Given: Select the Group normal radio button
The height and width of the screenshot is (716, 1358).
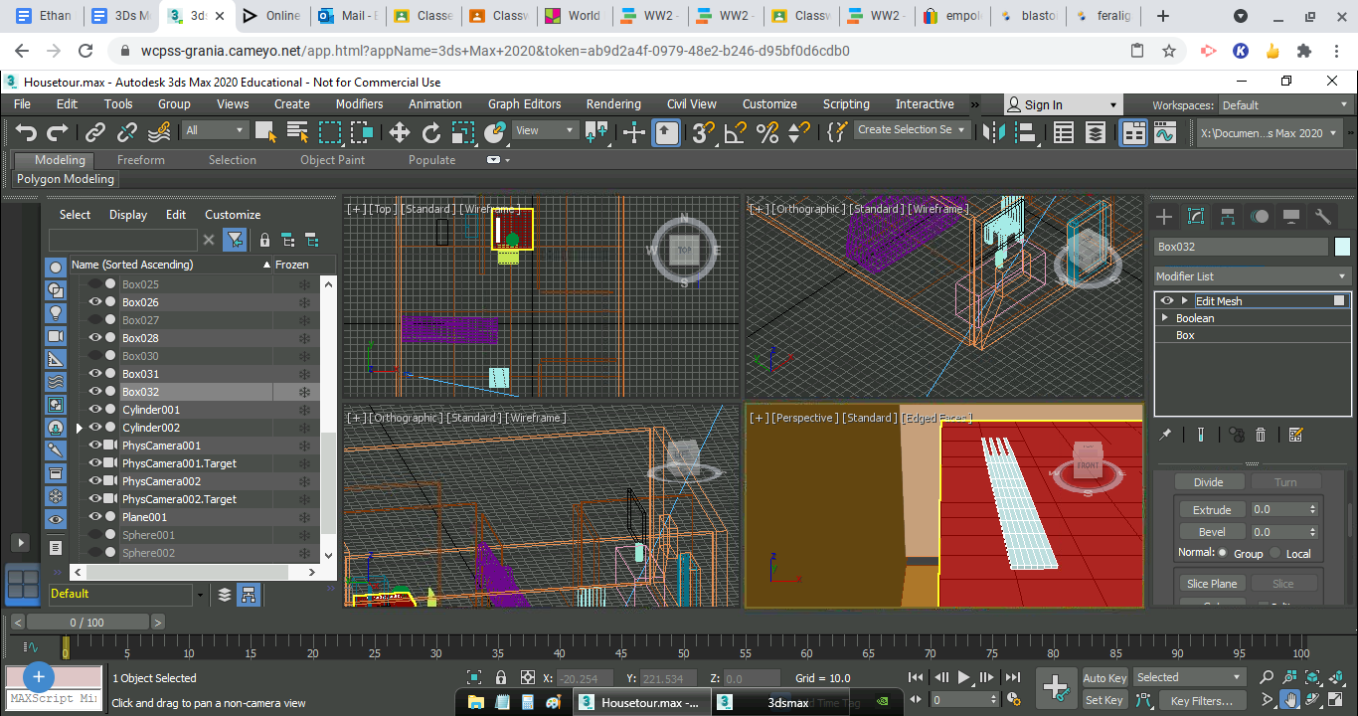Looking at the screenshot, I should coord(1223,553).
